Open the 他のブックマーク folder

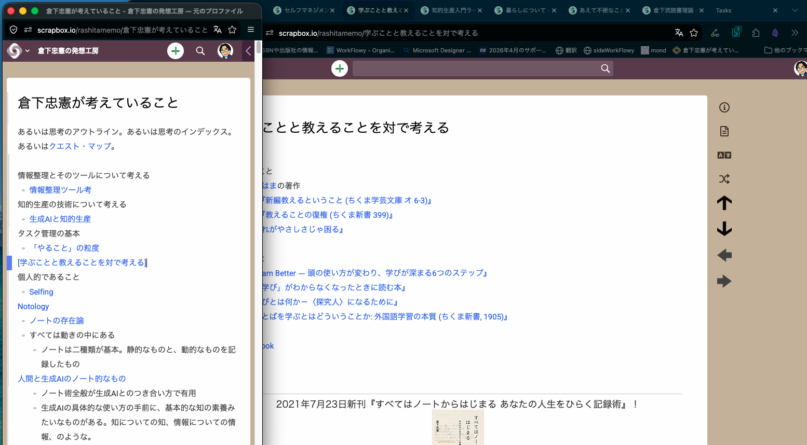(785, 50)
